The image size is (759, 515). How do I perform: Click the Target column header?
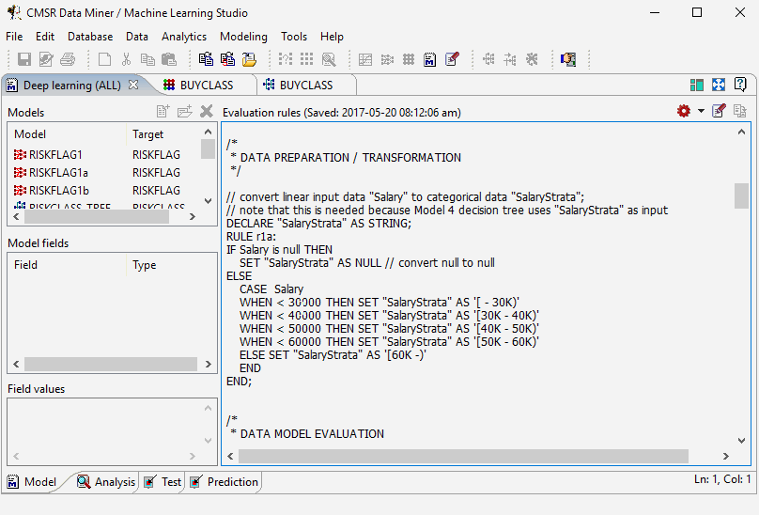163,134
